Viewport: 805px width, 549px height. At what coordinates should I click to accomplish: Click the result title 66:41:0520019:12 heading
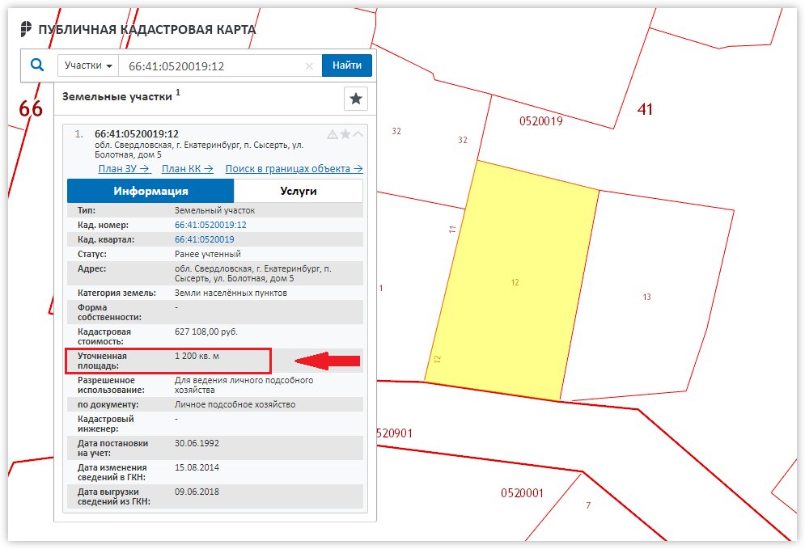tap(137, 134)
